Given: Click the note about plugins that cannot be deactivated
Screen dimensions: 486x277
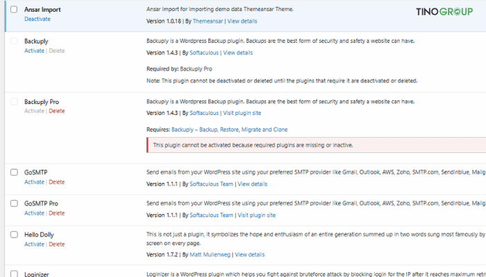Looking at the screenshot, I should 282,81.
